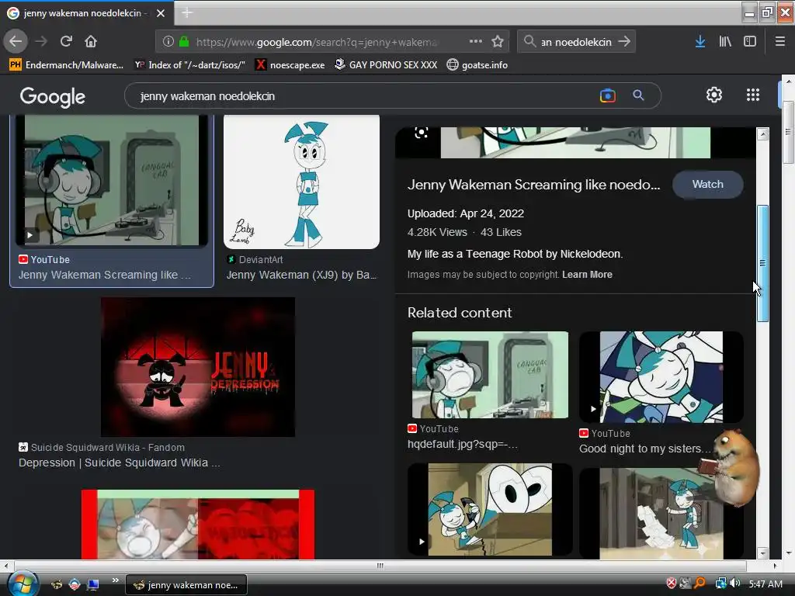Image resolution: width=795 pixels, height=596 pixels.
Task: Close the jenny wakeman noedolekcin tab
Action: point(161,13)
